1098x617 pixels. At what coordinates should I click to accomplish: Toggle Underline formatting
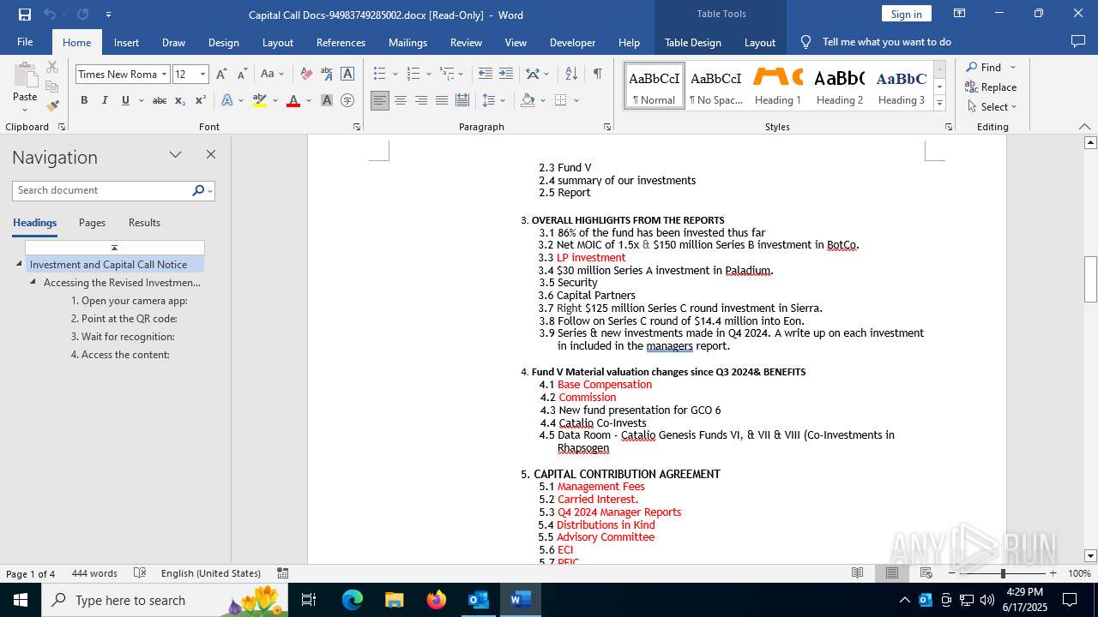click(125, 100)
